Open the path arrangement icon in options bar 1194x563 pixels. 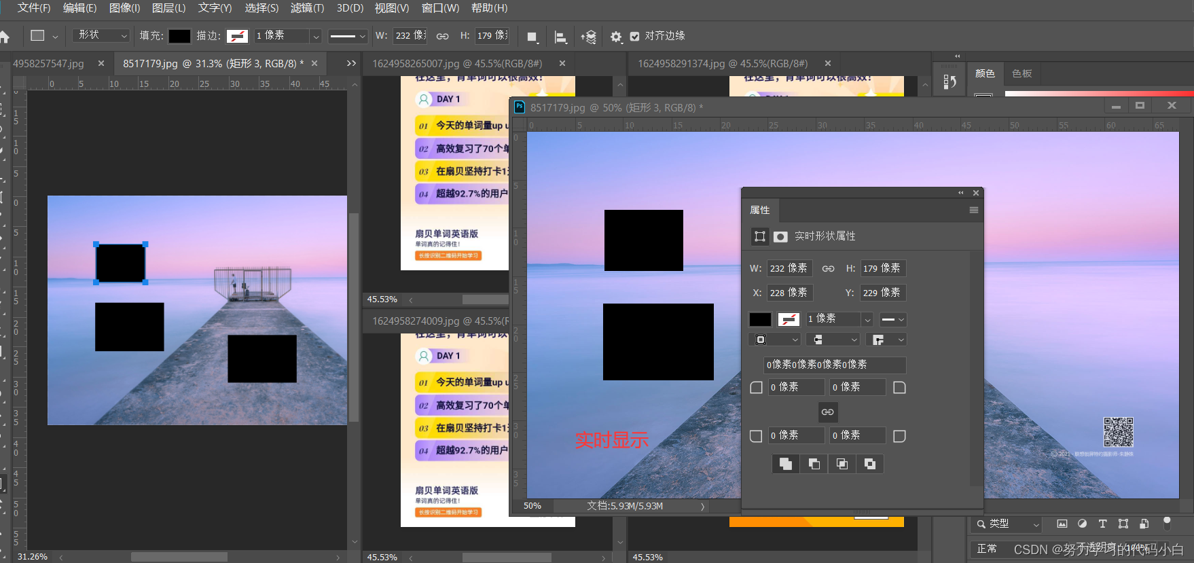point(589,37)
